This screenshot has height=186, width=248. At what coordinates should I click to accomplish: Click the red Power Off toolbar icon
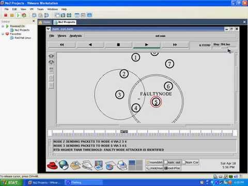click(6, 15)
